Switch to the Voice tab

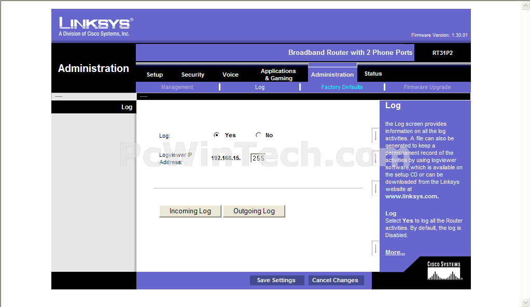coord(230,75)
